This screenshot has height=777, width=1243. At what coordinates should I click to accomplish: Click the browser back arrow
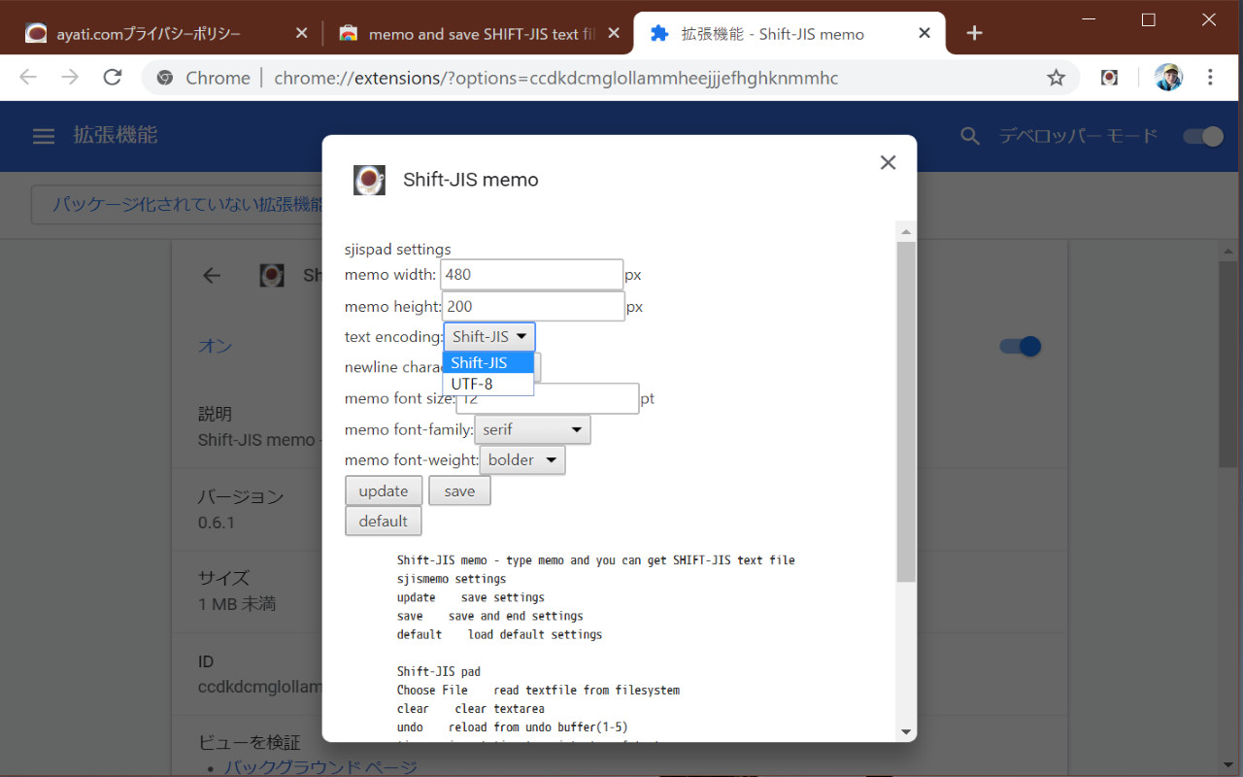click(28, 78)
